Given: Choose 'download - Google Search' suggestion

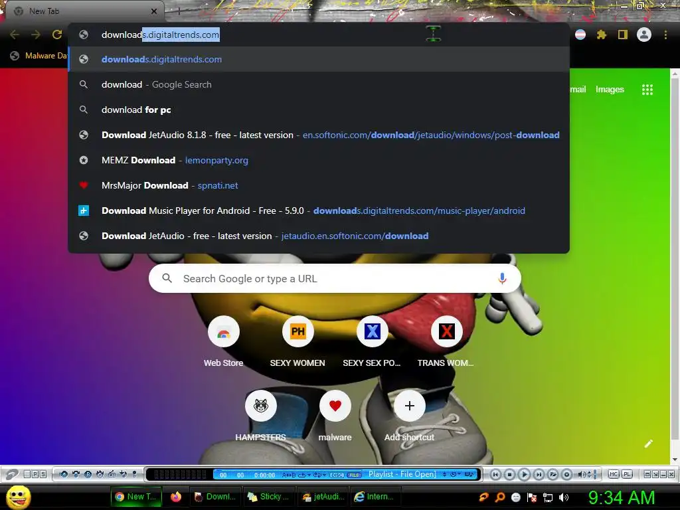Looking at the screenshot, I should (x=319, y=84).
